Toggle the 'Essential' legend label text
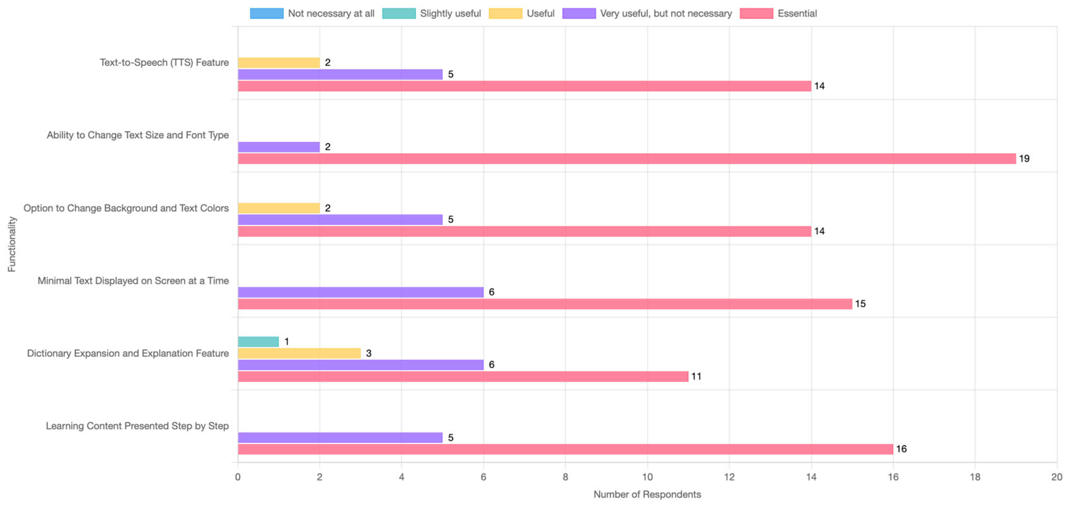The height and width of the screenshot is (506, 1070). tap(797, 13)
